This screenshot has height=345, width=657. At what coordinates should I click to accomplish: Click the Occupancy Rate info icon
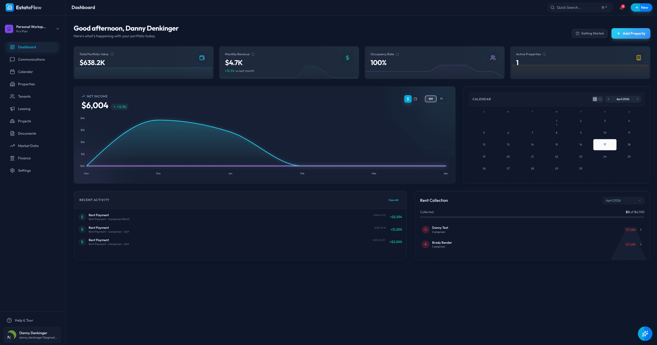click(x=397, y=54)
